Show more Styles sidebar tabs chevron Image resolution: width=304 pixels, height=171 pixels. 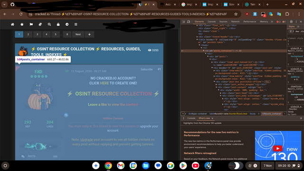[x=298, y=27]
